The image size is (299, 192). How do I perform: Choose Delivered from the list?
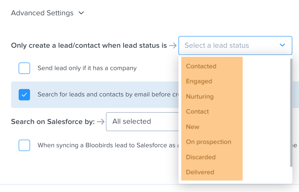[x=200, y=172]
